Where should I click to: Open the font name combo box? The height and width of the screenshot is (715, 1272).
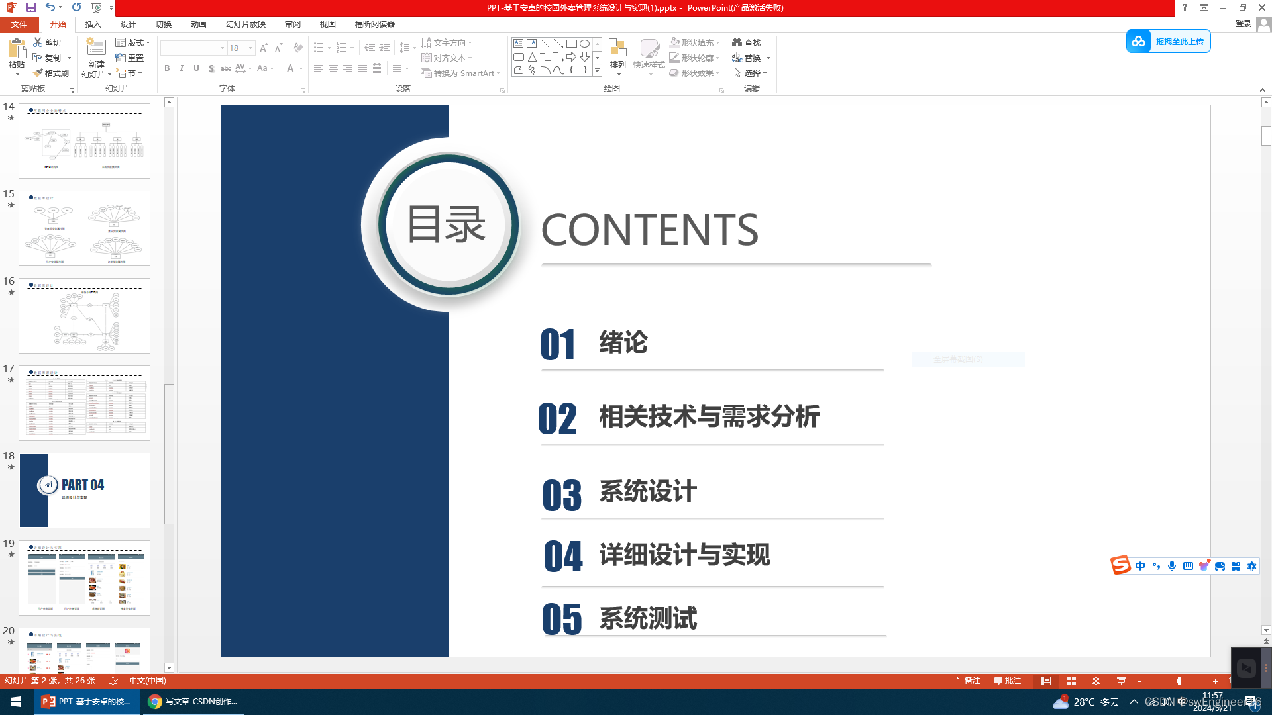193,48
